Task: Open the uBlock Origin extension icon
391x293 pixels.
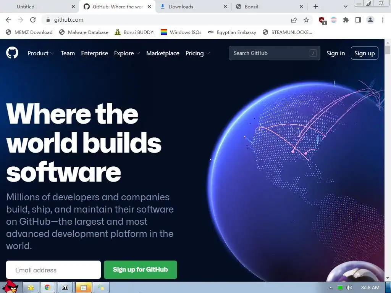Action: pyautogui.click(x=322, y=20)
